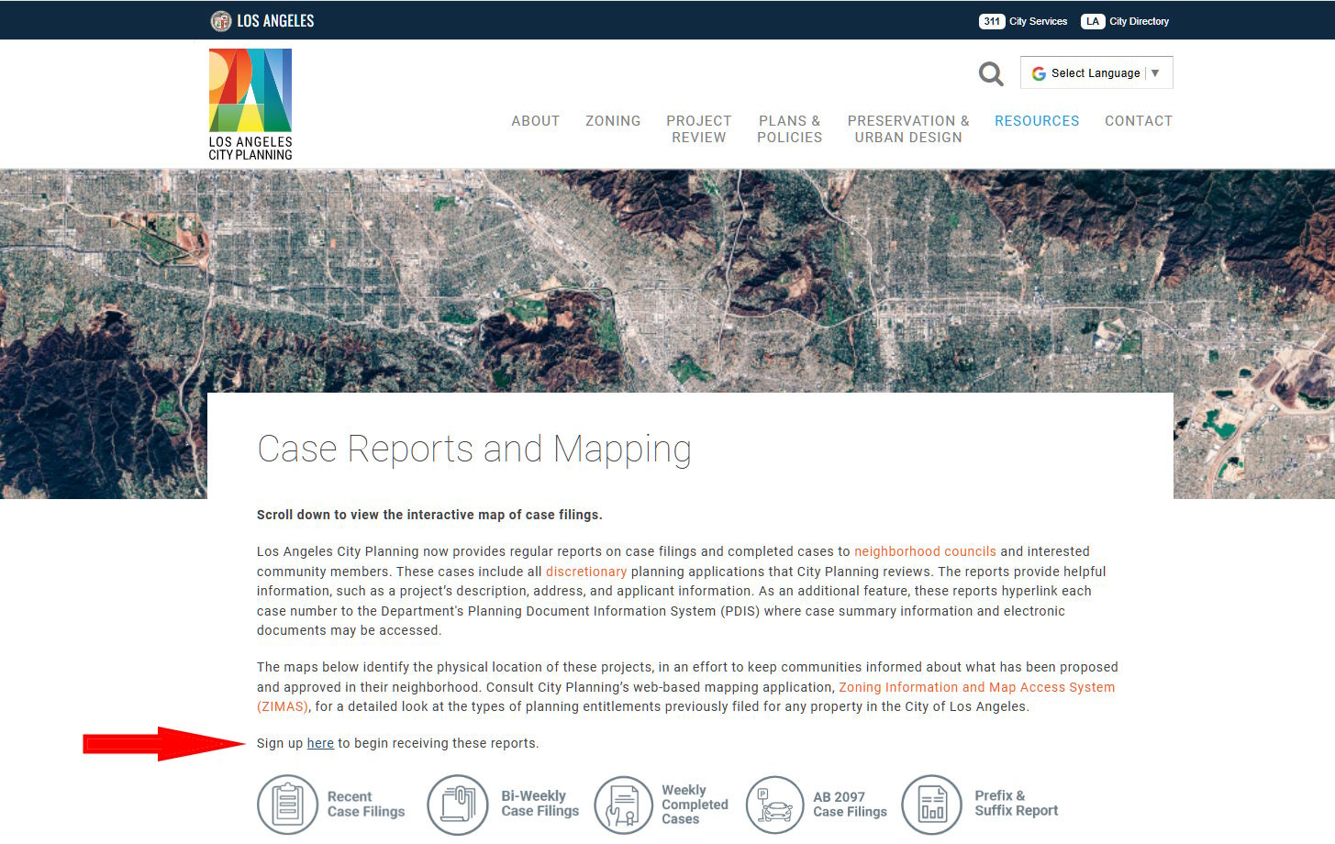
Task: Open the Project Review menu
Action: coord(699,129)
